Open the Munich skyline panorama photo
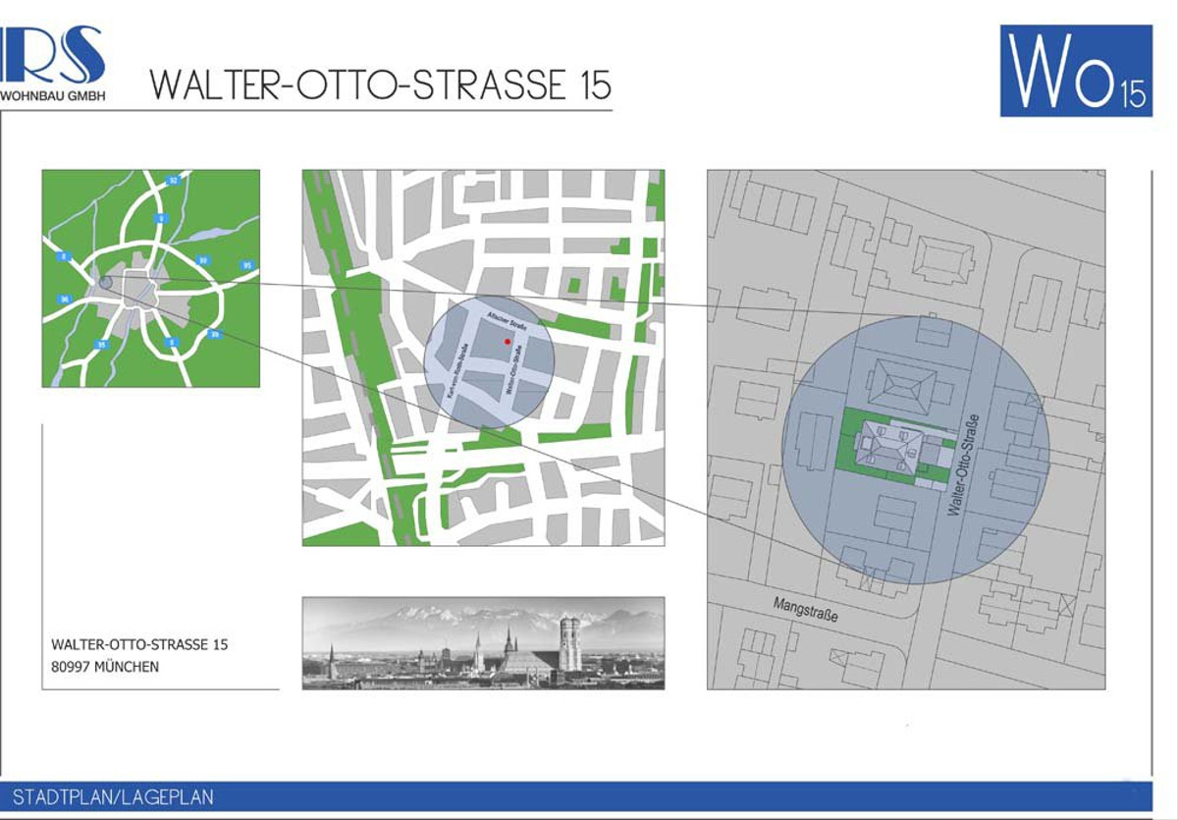The height and width of the screenshot is (820, 1178). click(x=483, y=642)
